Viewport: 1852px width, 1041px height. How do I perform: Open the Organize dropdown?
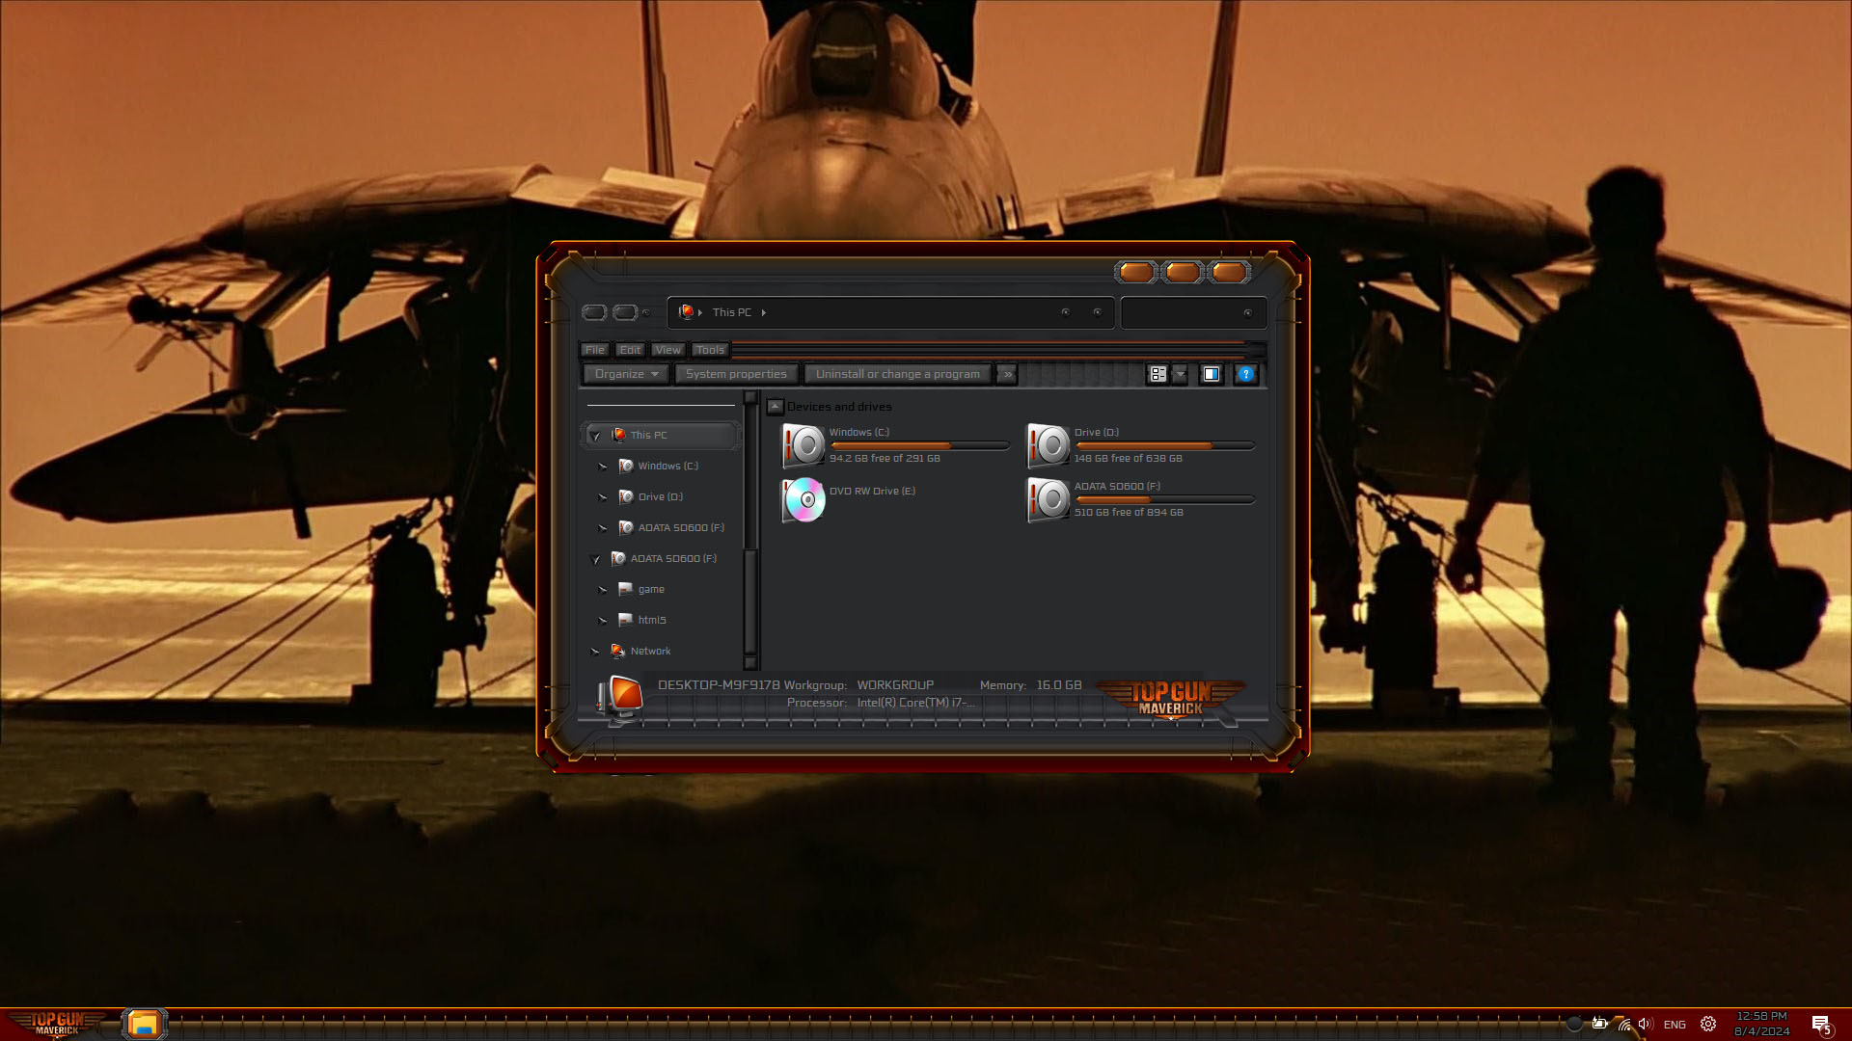click(625, 374)
